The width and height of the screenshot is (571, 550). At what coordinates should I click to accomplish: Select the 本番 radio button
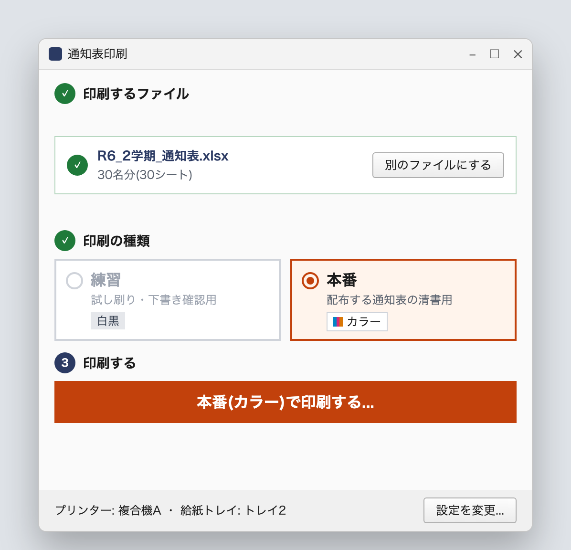[310, 280]
